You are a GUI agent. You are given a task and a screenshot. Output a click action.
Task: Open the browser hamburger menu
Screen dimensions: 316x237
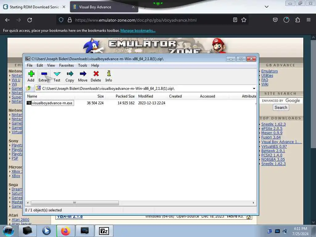309,20
